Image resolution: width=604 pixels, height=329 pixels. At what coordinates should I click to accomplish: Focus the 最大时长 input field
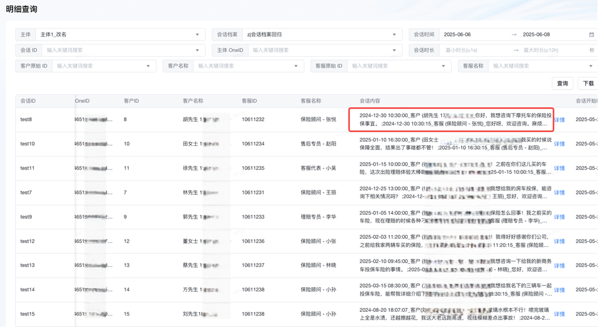click(541, 51)
